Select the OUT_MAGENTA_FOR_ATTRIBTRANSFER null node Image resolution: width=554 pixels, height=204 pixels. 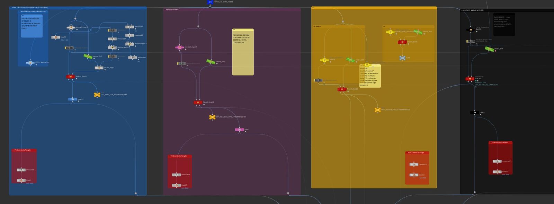tap(212, 117)
